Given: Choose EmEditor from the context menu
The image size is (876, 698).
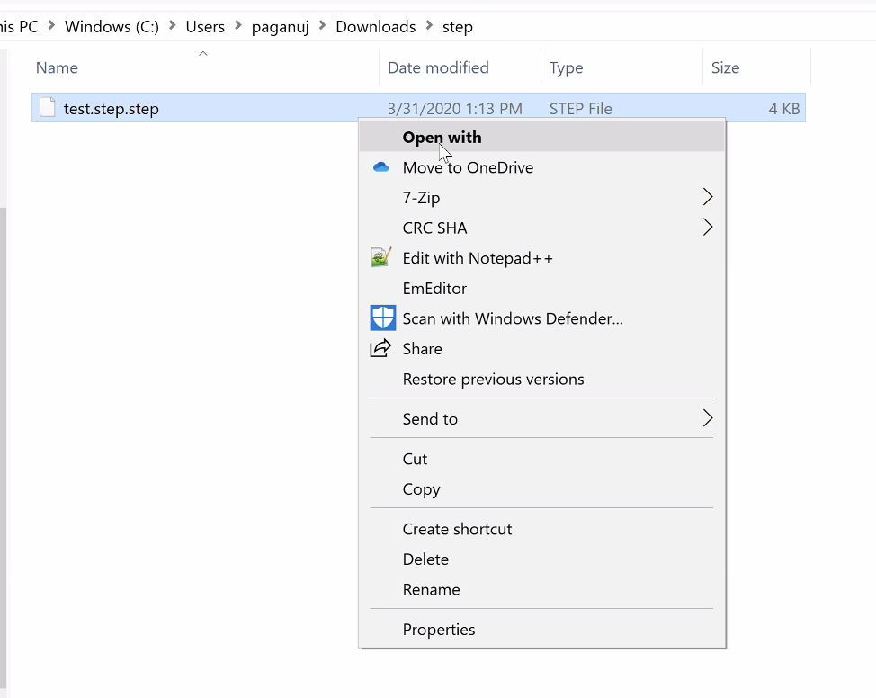Looking at the screenshot, I should [434, 288].
